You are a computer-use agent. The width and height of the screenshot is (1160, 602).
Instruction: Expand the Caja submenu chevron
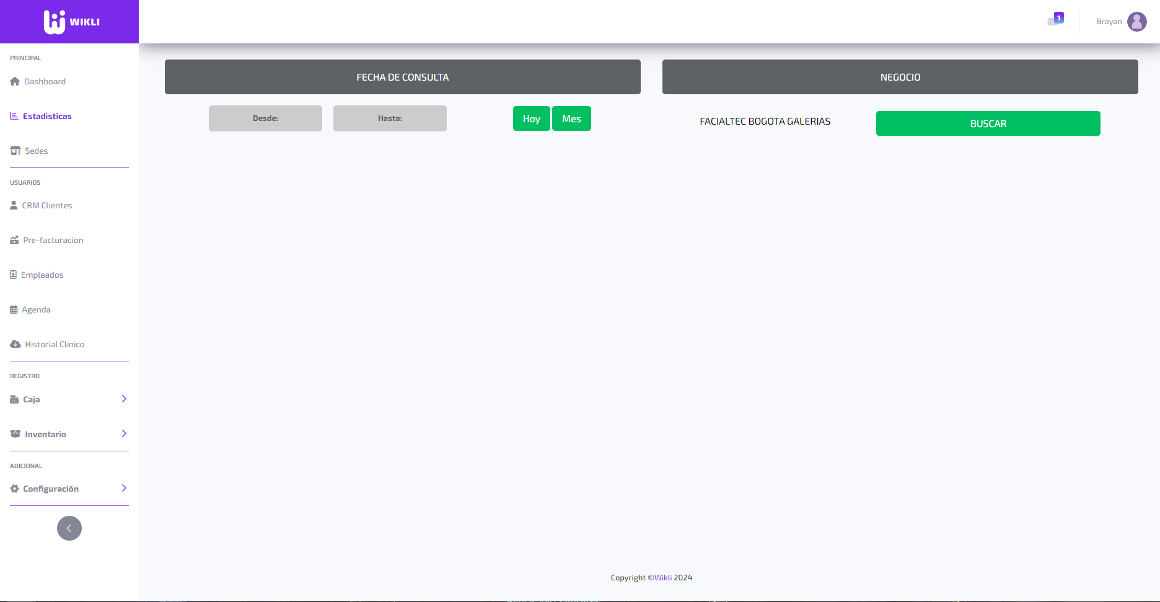pyautogui.click(x=124, y=399)
